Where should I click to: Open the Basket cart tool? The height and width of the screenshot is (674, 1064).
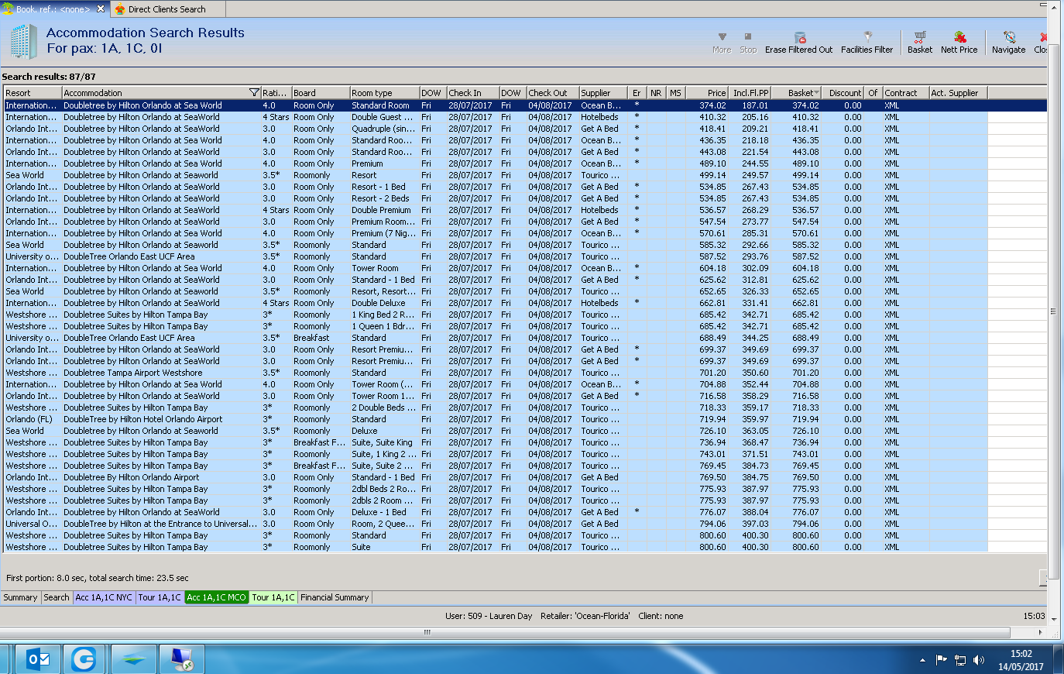pyautogui.click(x=920, y=42)
